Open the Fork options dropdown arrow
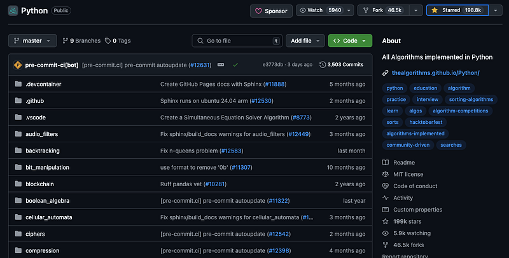Viewport: 509px width, 258px height. tap(416, 10)
